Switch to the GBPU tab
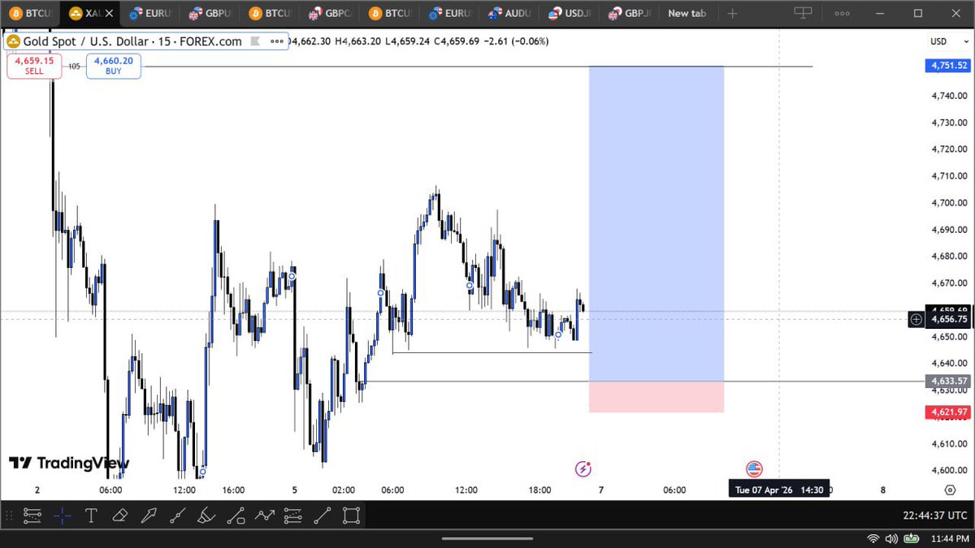This screenshot has width=975, height=548. (x=209, y=13)
